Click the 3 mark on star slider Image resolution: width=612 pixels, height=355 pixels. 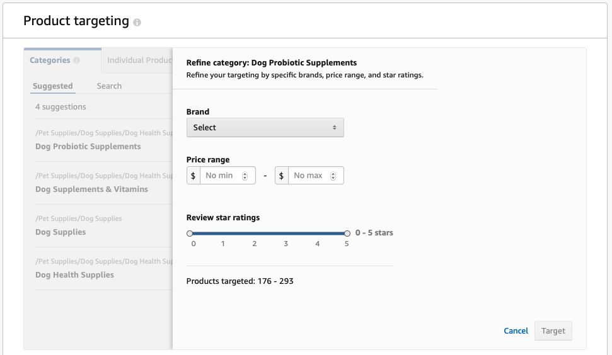point(286,243)
